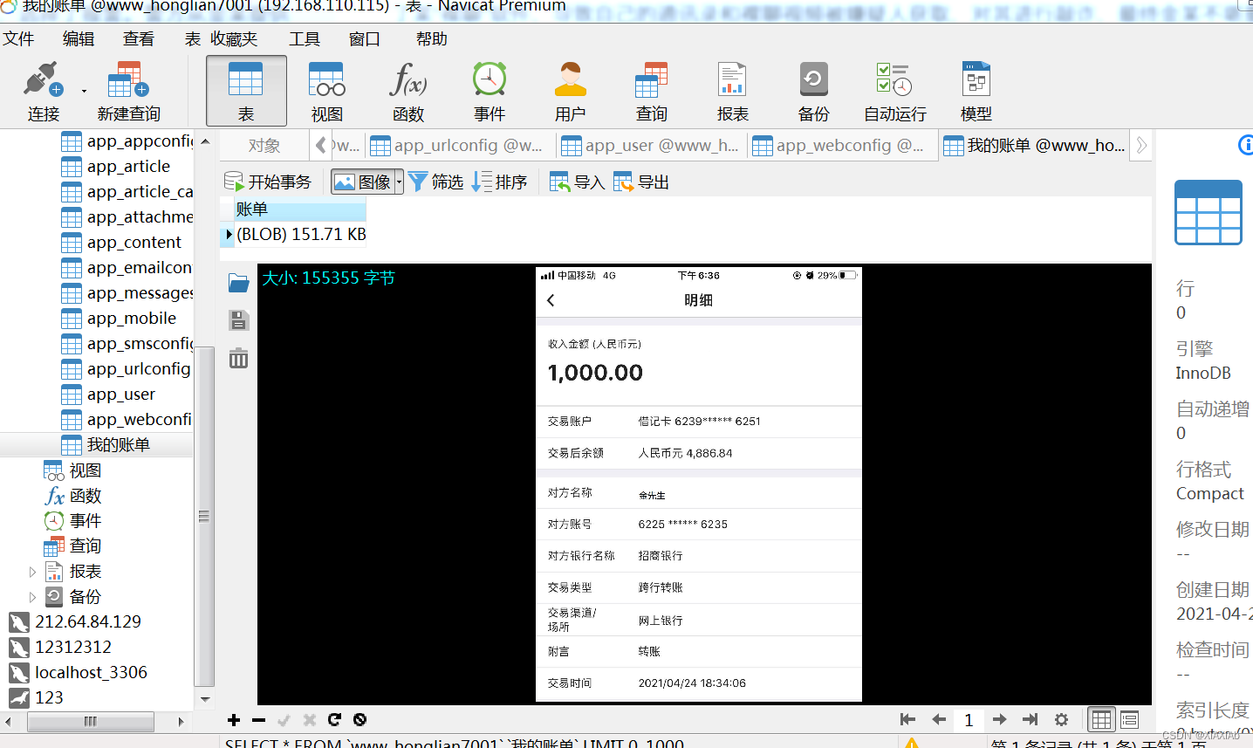Click the 筛选 (Filter) button

pos(435,182)
